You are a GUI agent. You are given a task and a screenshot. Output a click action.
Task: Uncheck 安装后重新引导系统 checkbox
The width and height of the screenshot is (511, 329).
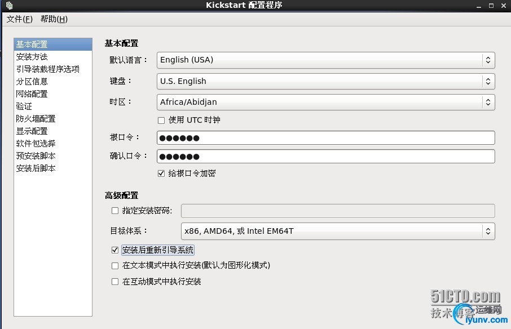click(114, 250)
